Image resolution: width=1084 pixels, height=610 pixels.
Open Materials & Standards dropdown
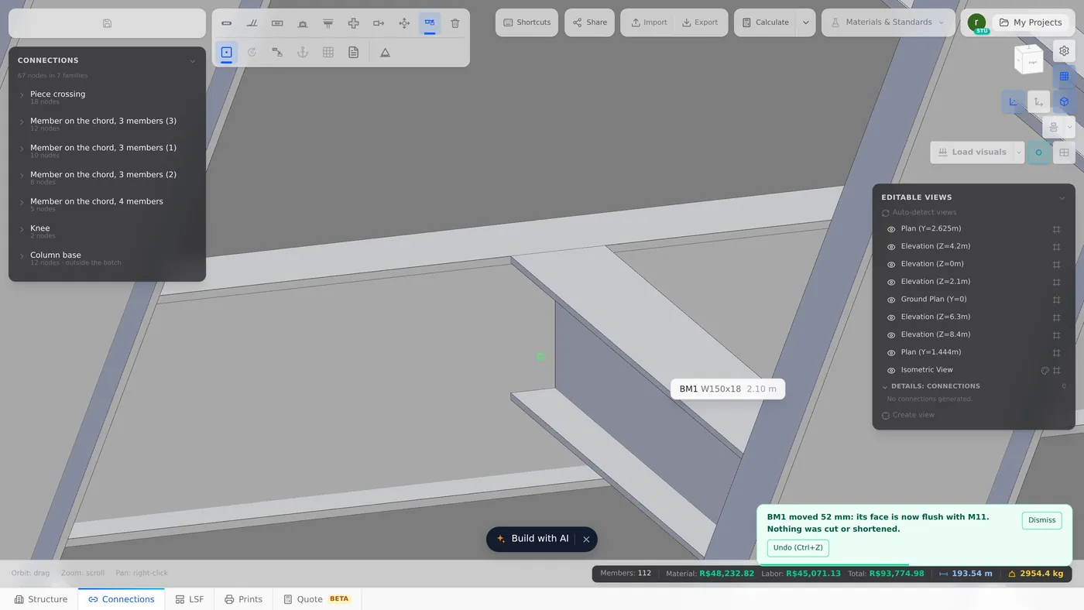pos(887,23)
